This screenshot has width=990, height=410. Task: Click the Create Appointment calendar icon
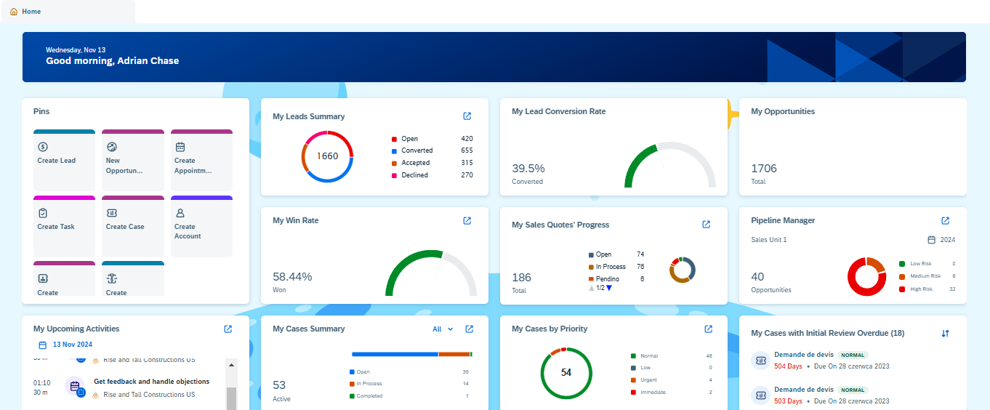pyautogui.click(x=180, y=147)
